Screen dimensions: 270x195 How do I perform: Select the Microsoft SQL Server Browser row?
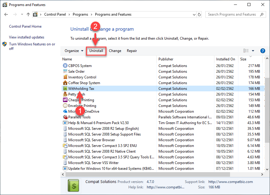163,140
